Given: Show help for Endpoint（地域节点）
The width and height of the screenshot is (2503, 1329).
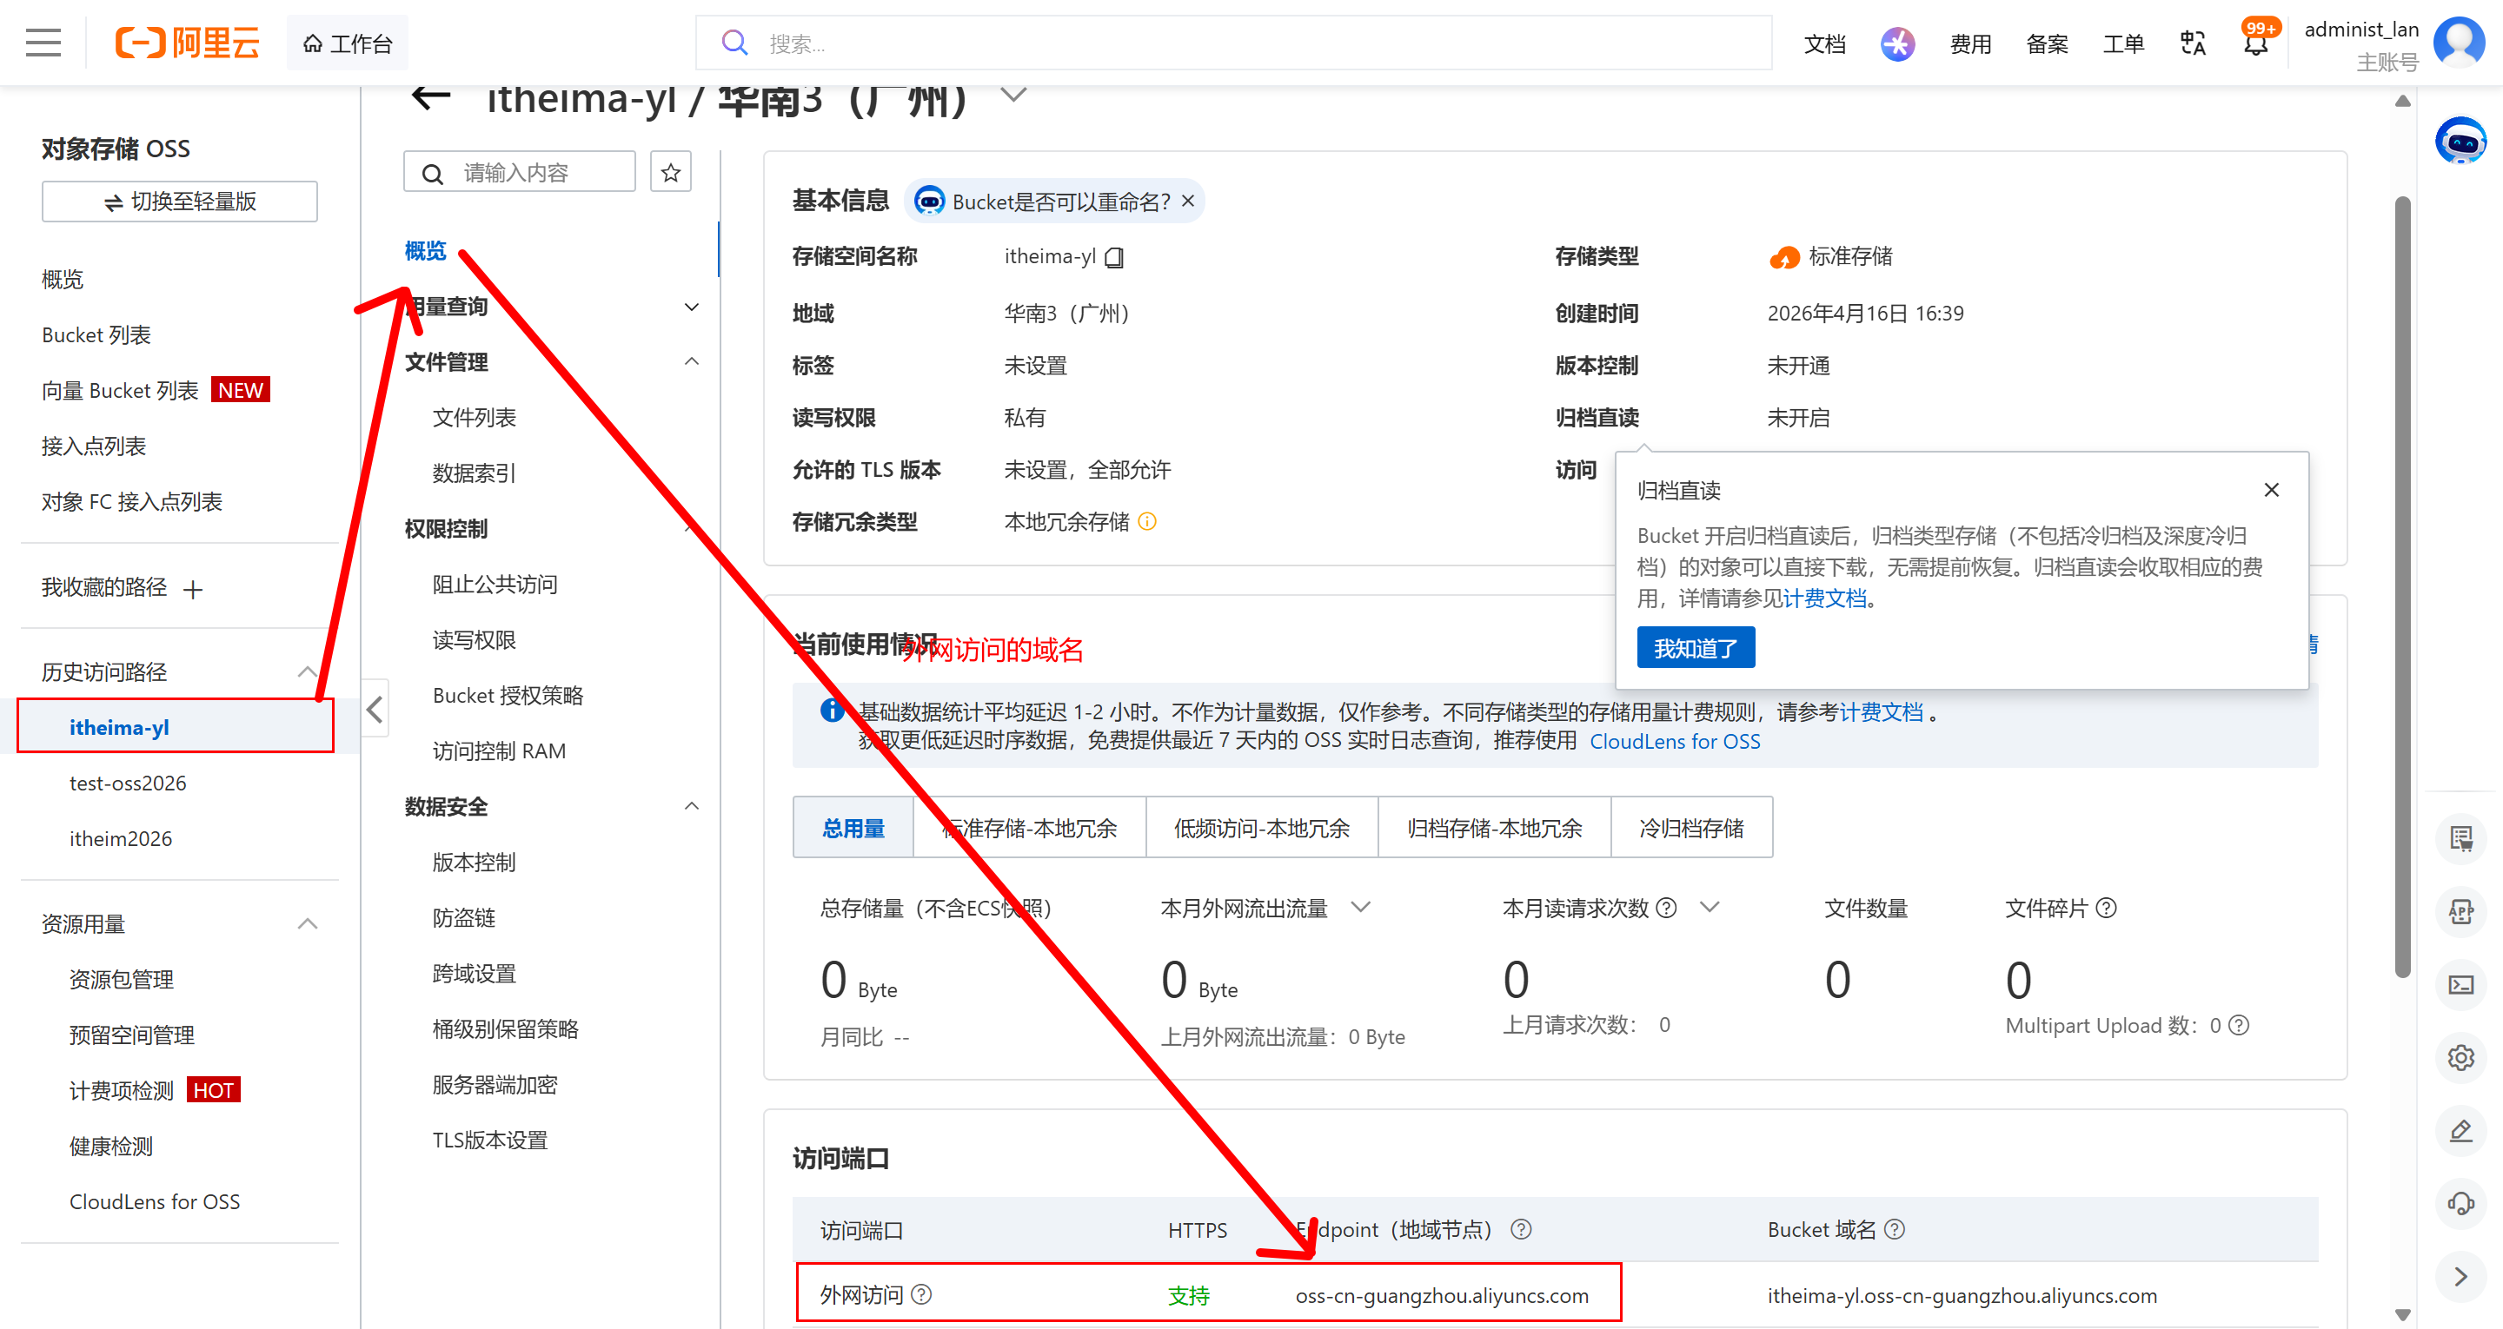Looking at the screenshot, I should [1521, 1230].
